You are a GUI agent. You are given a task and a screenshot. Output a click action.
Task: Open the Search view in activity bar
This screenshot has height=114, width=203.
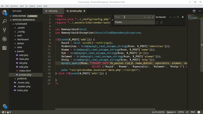point(4,21)
